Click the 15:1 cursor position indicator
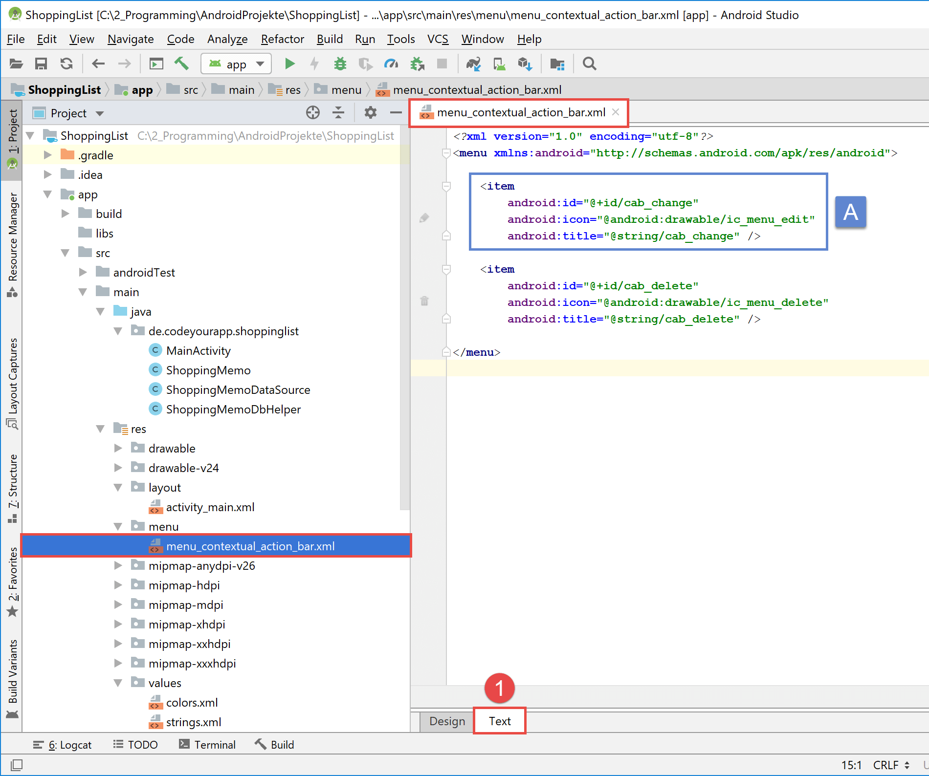 pos(851,765)
